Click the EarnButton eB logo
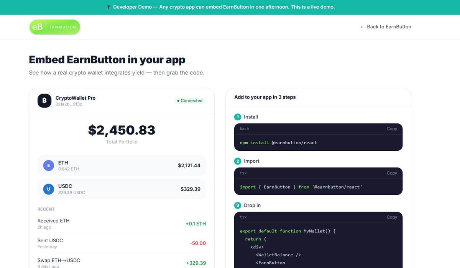 point(55,27)
